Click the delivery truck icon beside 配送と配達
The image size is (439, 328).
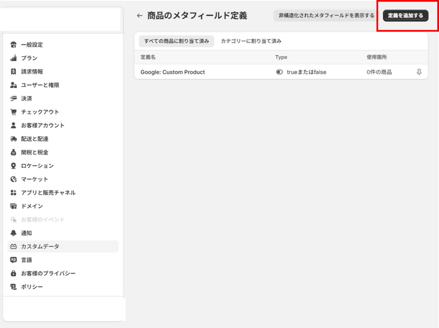[x=13, y=139]
